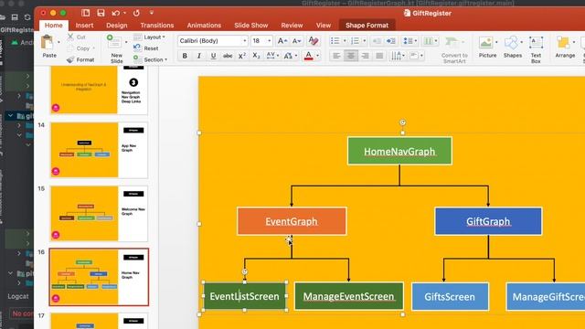The width and height of the screenshot is (585, 329).
Task: Insert a Picture from the ribbon
Action: click(x=487, y=47)
